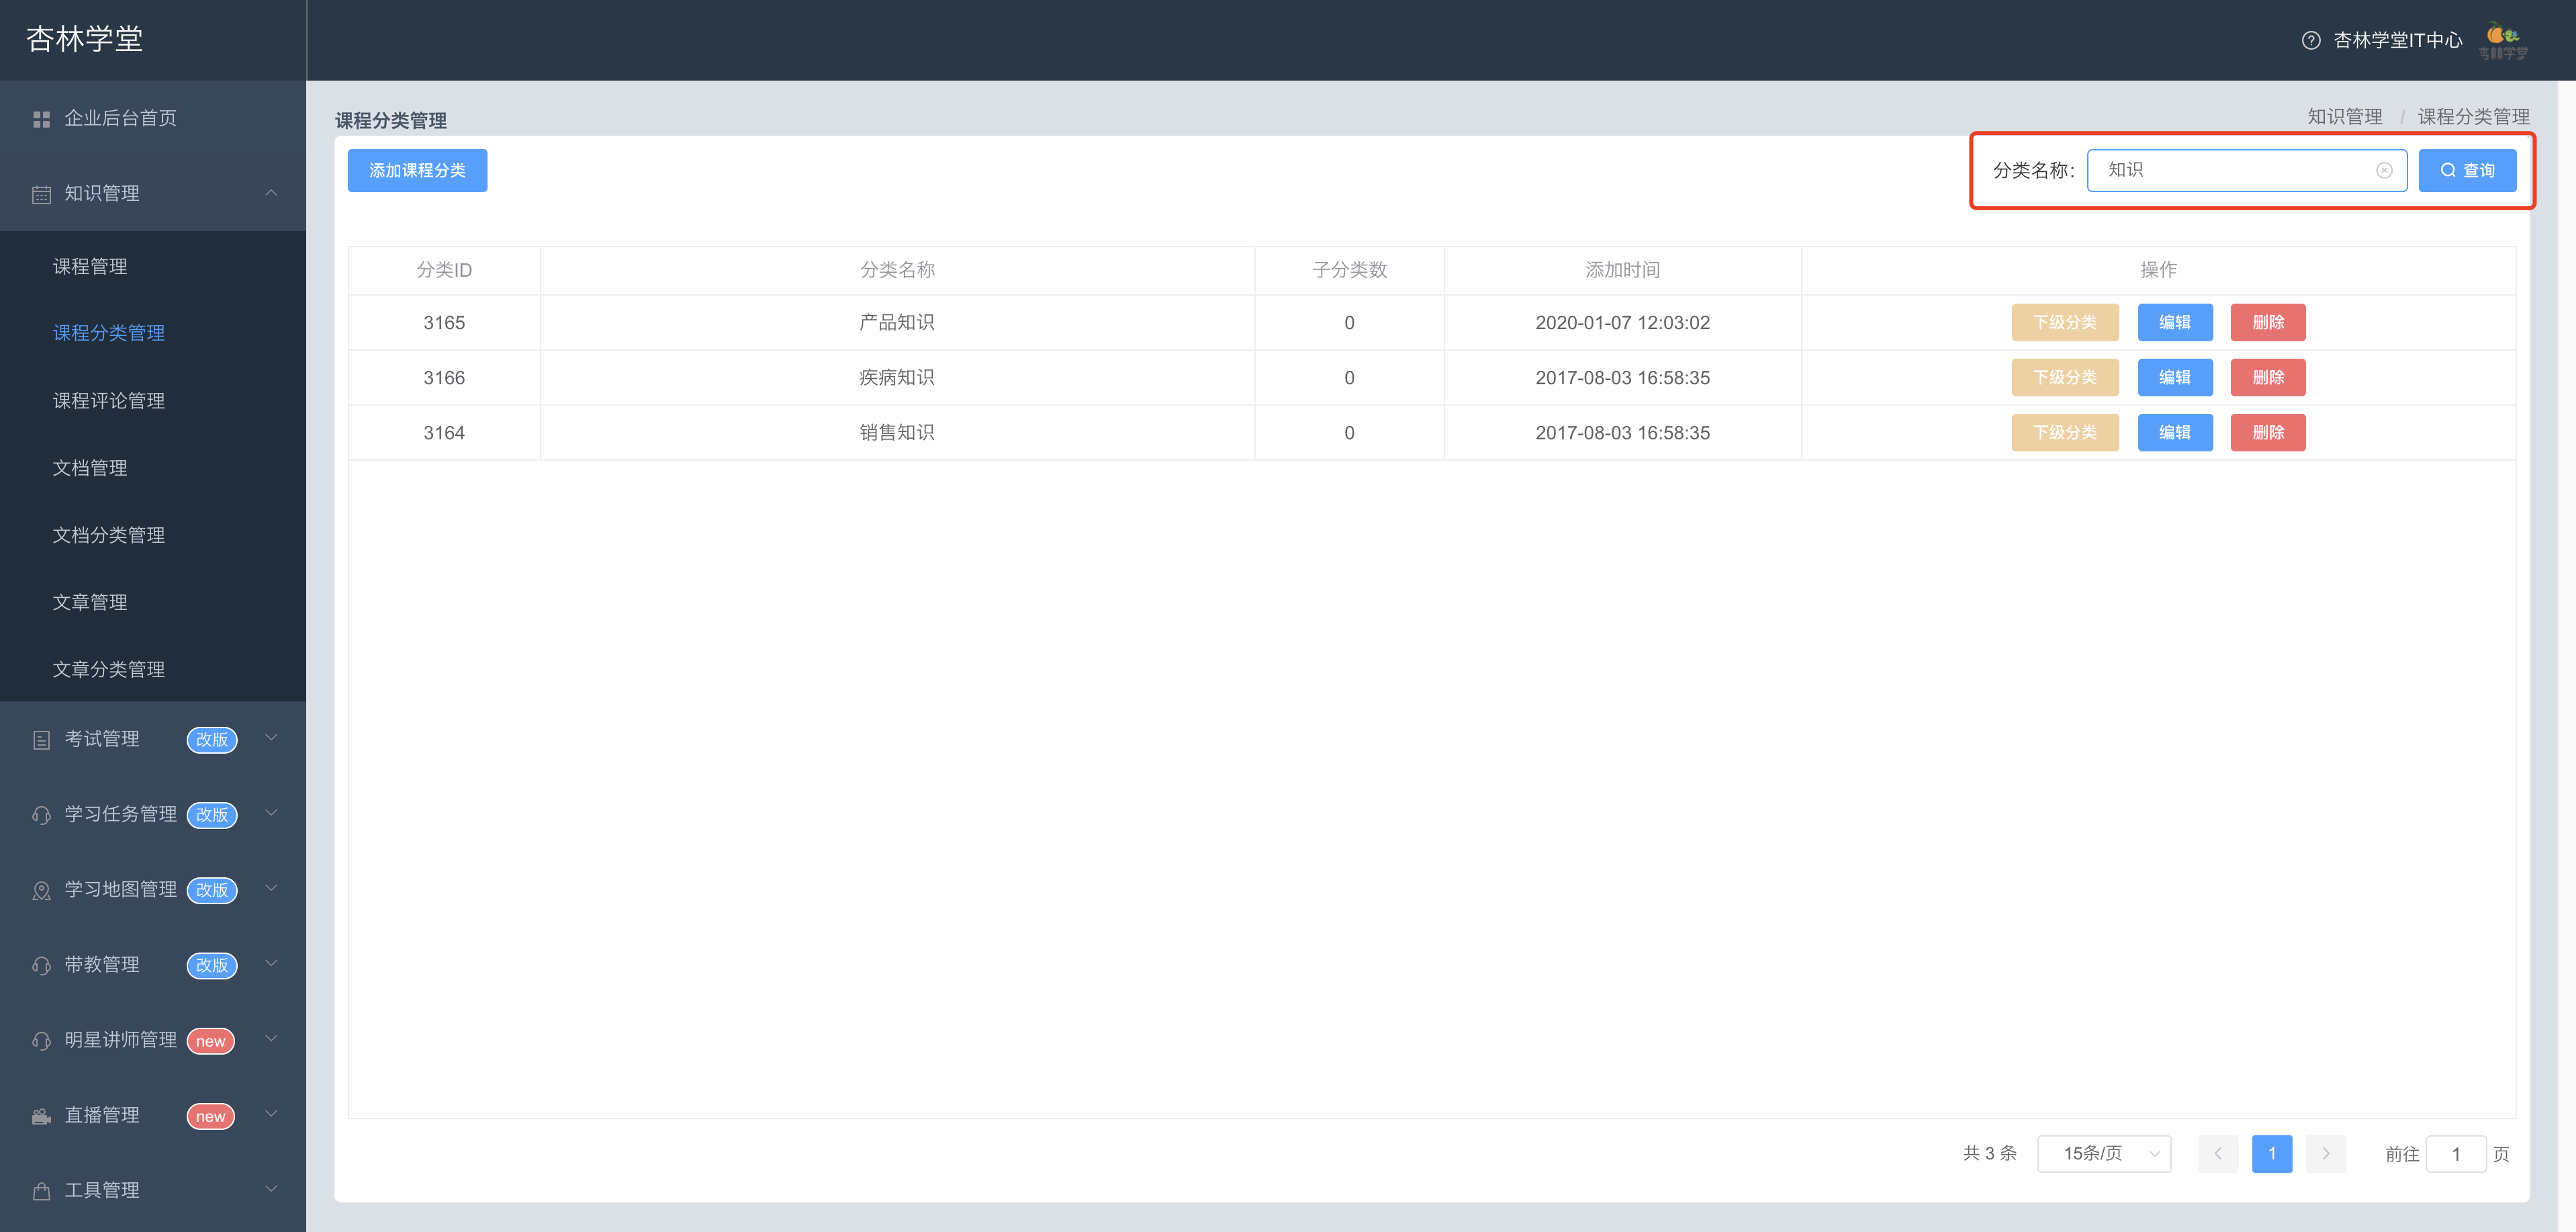Delete the 销售知识 category row
The height and width of the screenshot is (1232, 2576).
pos(2268,433)
